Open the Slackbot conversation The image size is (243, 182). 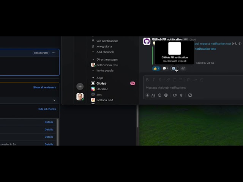[99, 89]
